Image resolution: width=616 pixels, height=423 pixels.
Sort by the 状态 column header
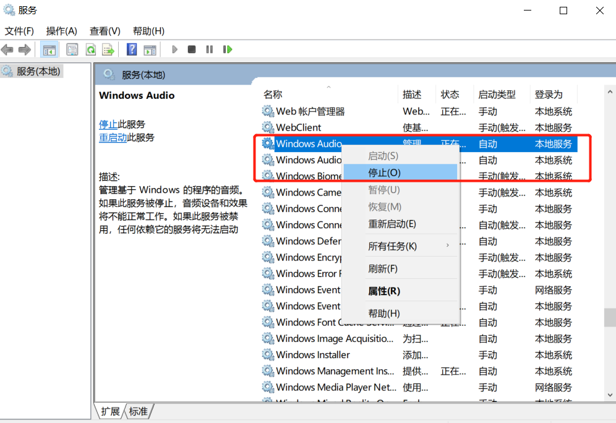click(x=455, y=94)
